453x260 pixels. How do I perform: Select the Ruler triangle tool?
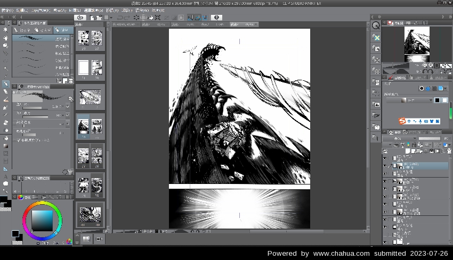tap(5, 169)
